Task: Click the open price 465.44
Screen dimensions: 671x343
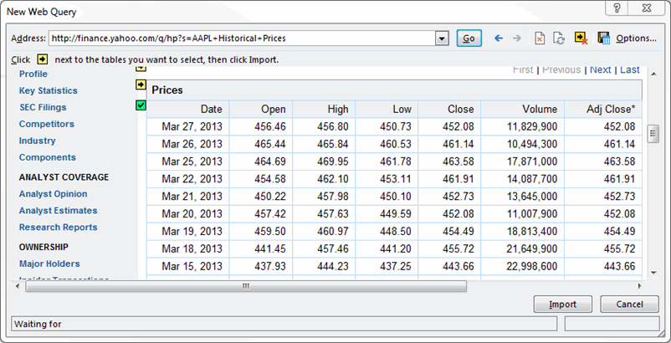Action: [270, 144]
